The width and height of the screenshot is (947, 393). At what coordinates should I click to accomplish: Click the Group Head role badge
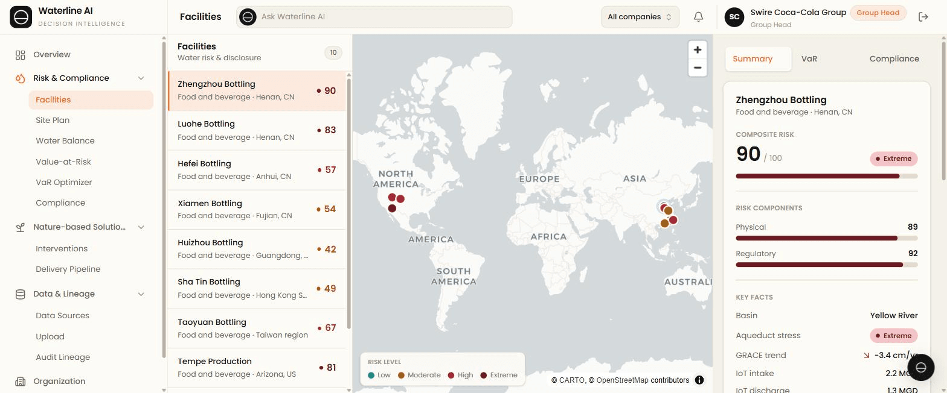tap(878, 13)
